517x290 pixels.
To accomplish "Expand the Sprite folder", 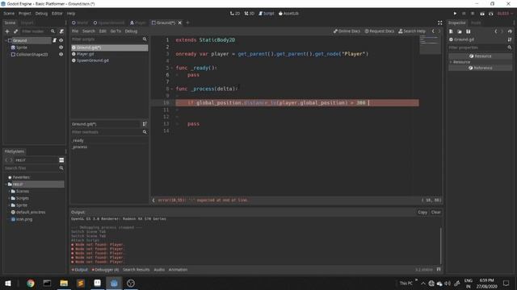I will click(9, 205).
